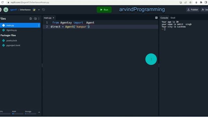Click the user avatar icon

(x=6, y=10)
